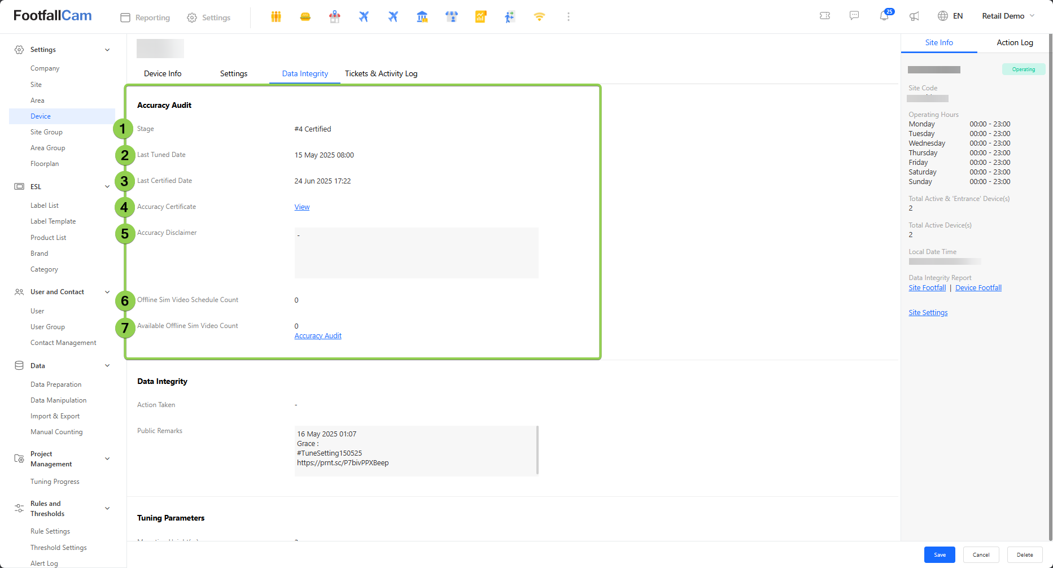Click inside the Accuracy Disclaimer text box

416,253
